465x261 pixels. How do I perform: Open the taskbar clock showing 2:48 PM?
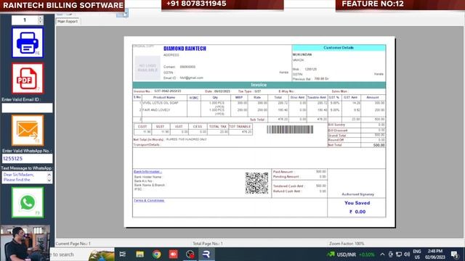pyautogui.click(x=435, y=254)
